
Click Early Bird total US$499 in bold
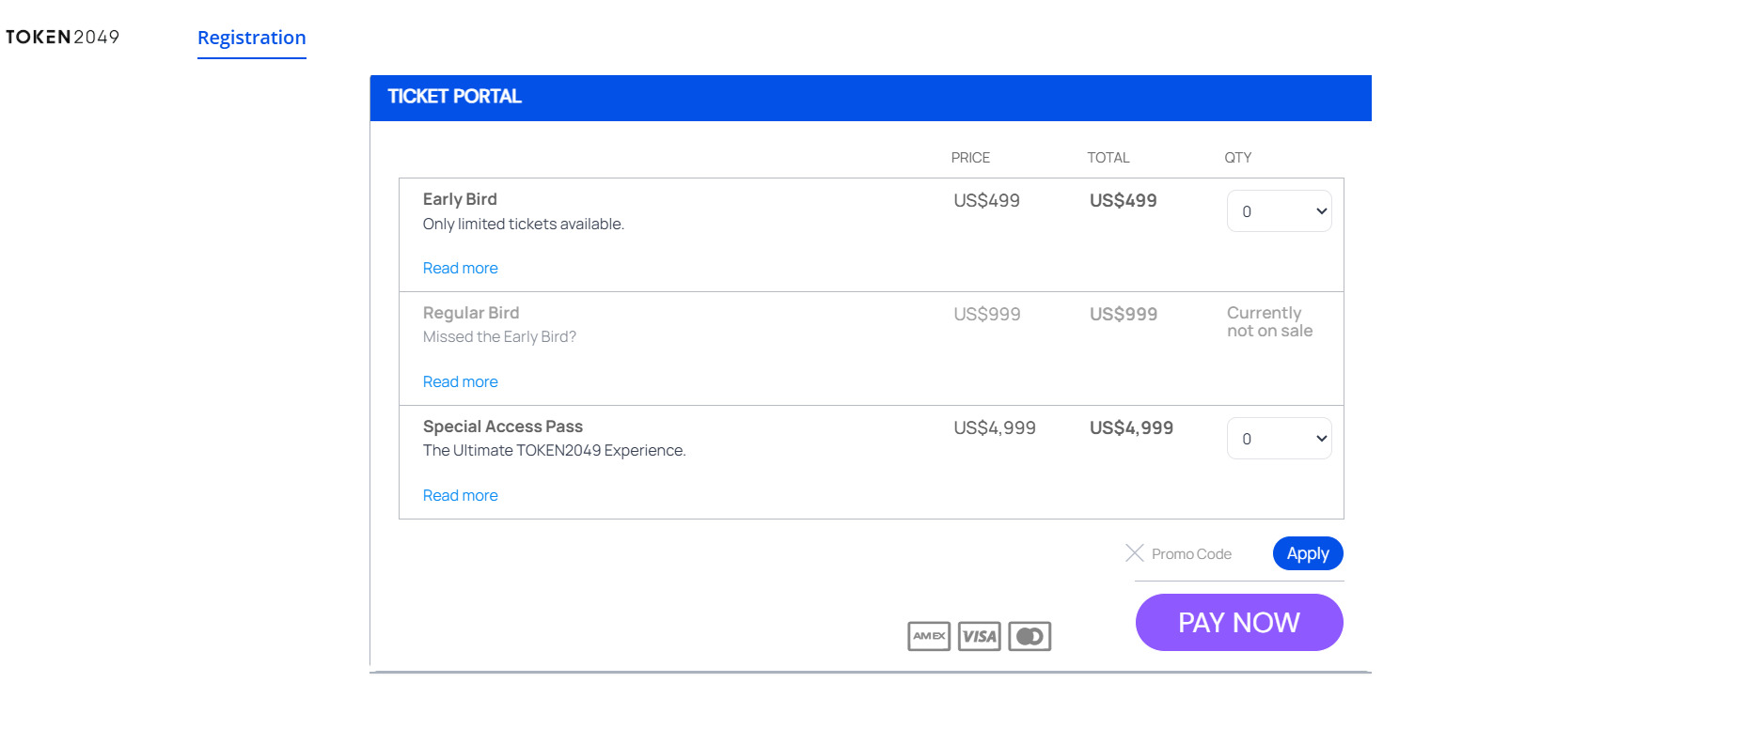point(1123,200)
